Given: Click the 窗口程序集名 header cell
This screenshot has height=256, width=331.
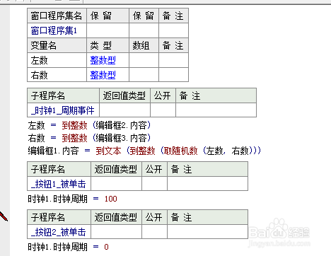Looking at the screenshot, I should [57, 16].
